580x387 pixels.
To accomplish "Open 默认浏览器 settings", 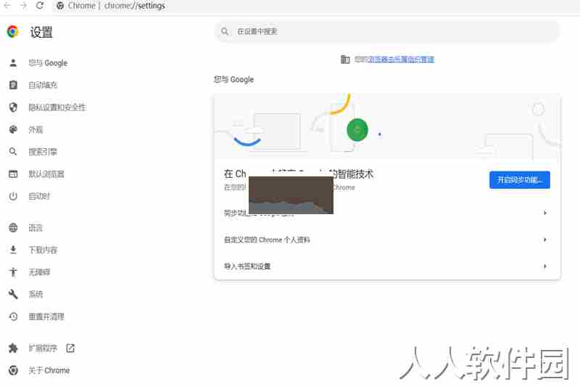I will point(46,174).
